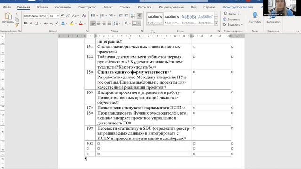Viewport: 301px width, 169px height.
Task: Increase paragraph indent
Action: (126, 16)
